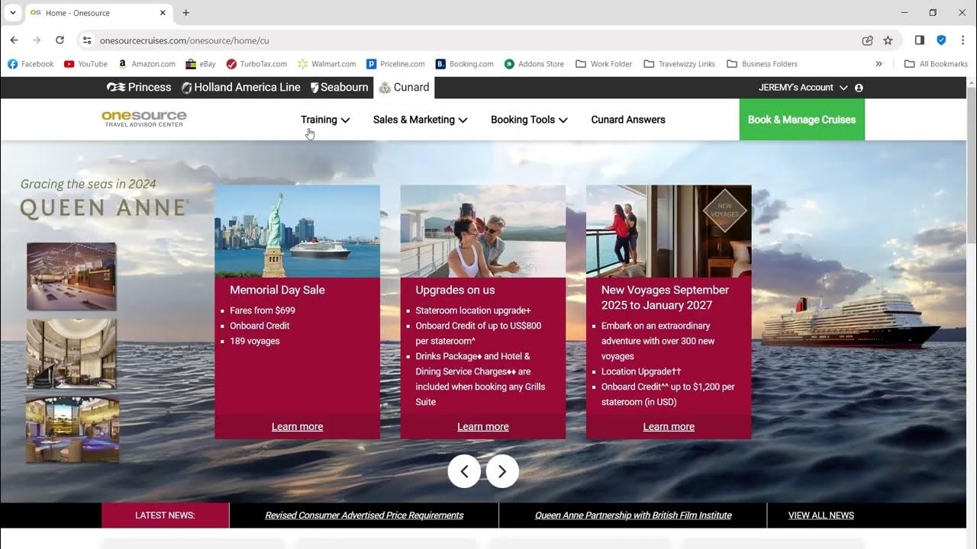Click the Memorial Day Sale heading
This screenshot has height=549, width=977.
tap(277, 290)
